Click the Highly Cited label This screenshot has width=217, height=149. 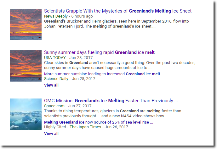tap(55, 127)
